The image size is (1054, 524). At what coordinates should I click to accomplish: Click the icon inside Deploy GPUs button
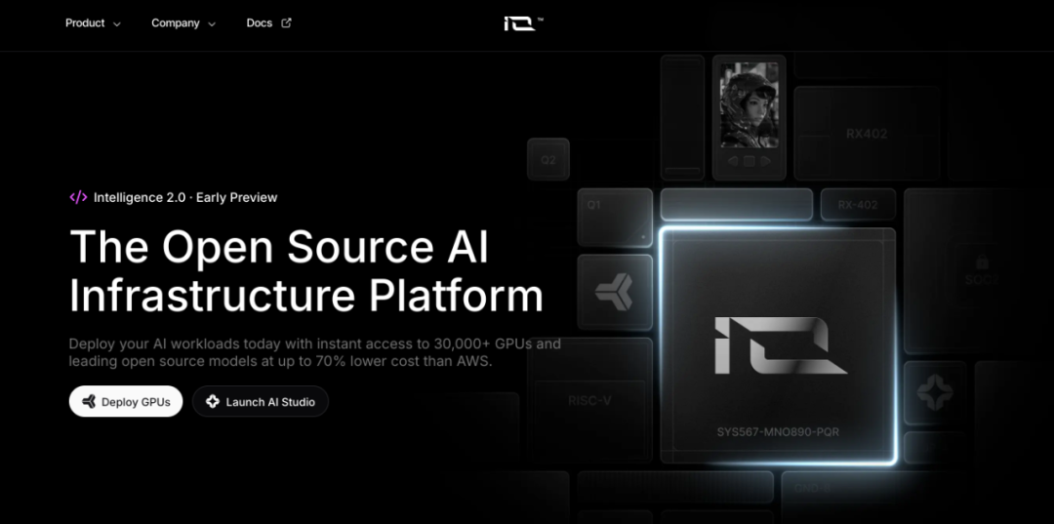(x=88, y=402)
